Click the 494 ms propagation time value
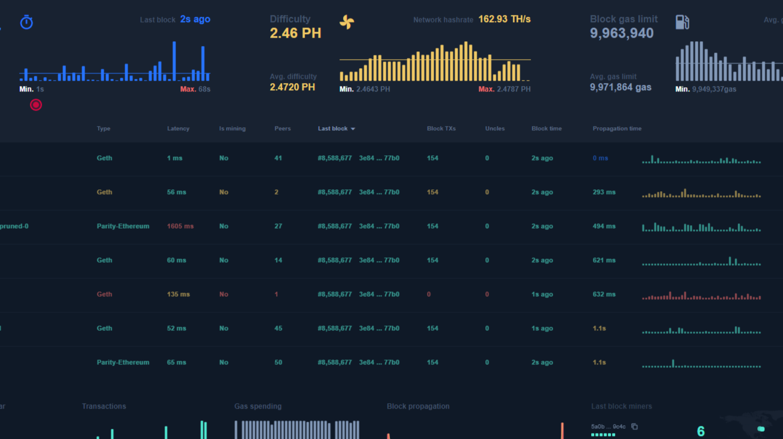The height and width of the screenshot is (439, 783). click(x=604, y=226)
